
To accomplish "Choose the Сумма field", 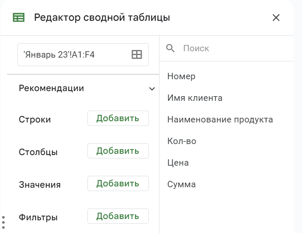I will [181, 185].
